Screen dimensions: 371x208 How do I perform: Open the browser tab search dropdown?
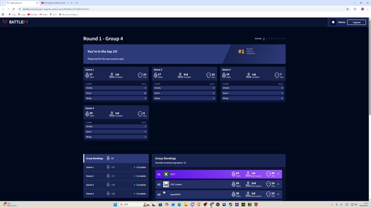coord(3,3)
